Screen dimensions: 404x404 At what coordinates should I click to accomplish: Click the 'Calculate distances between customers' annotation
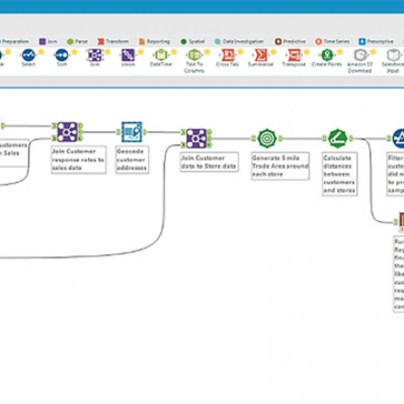pos(340,174)
